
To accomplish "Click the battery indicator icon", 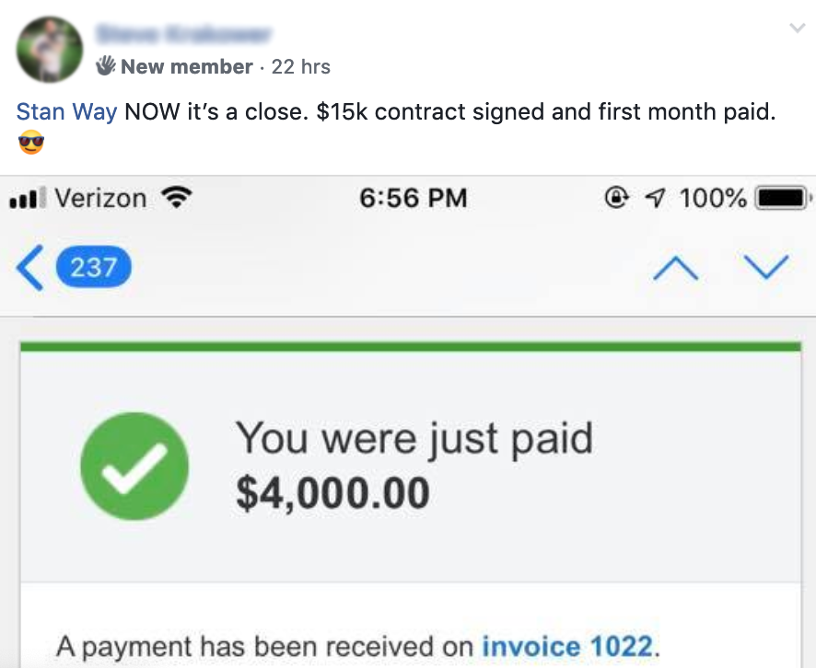I will coord(782,198).
